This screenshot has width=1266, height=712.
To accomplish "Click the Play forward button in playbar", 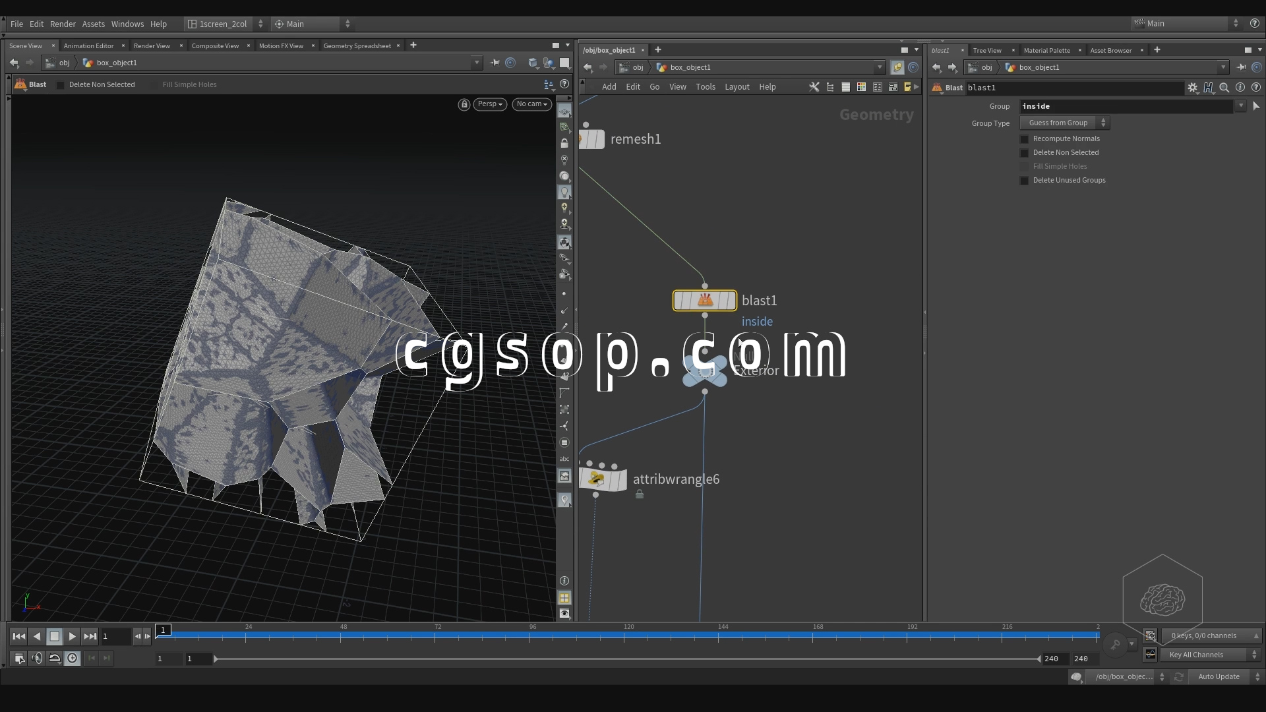I will (73, 636).
